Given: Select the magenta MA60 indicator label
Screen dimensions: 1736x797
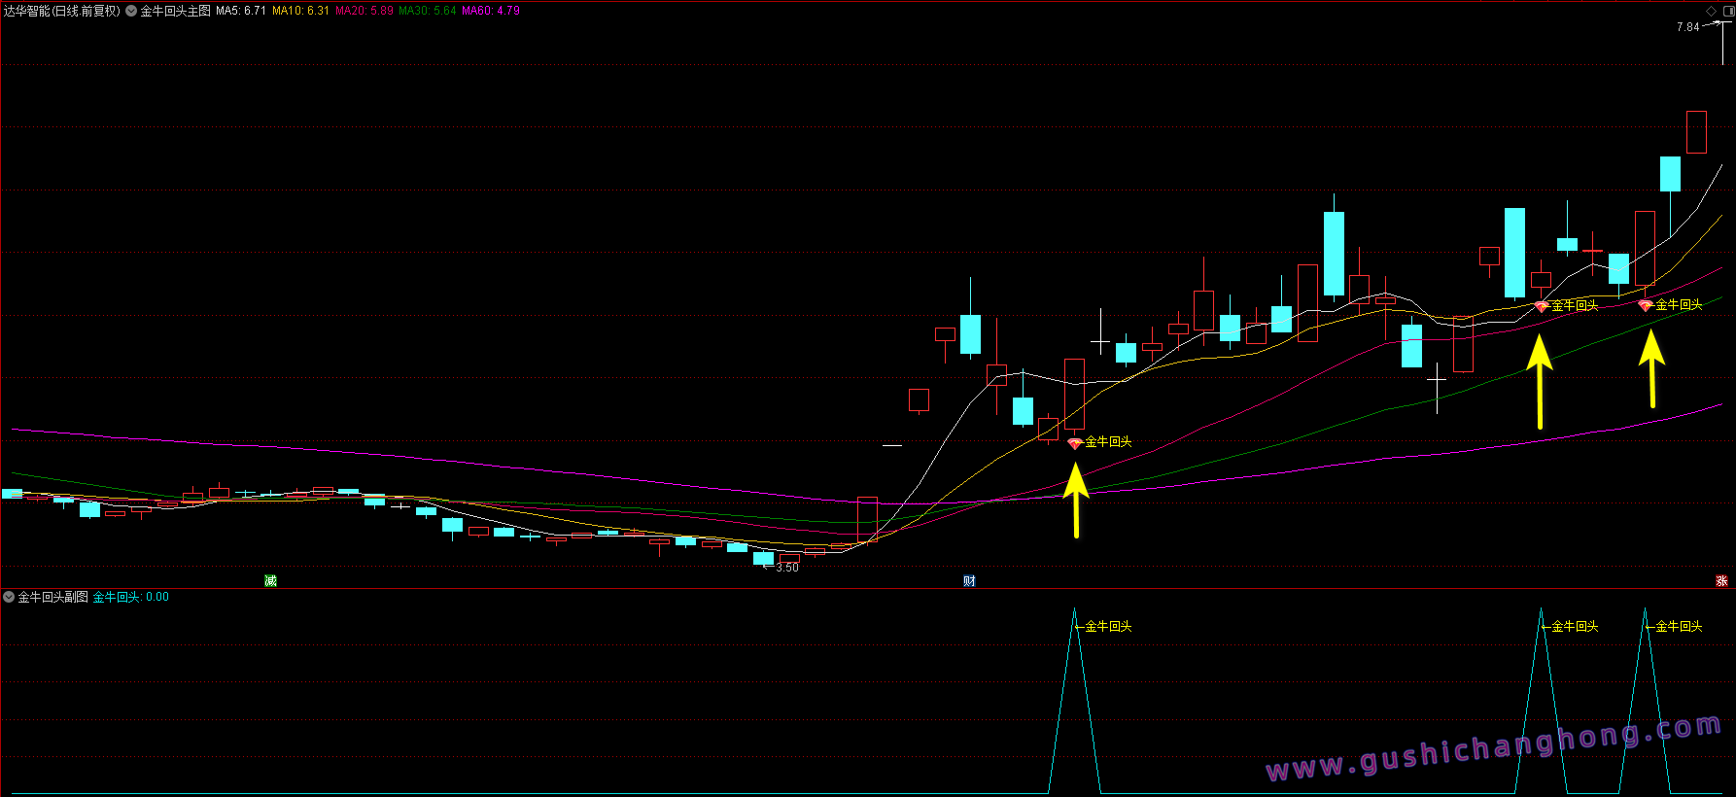Looking at the screenshot, I should (490, 11).
